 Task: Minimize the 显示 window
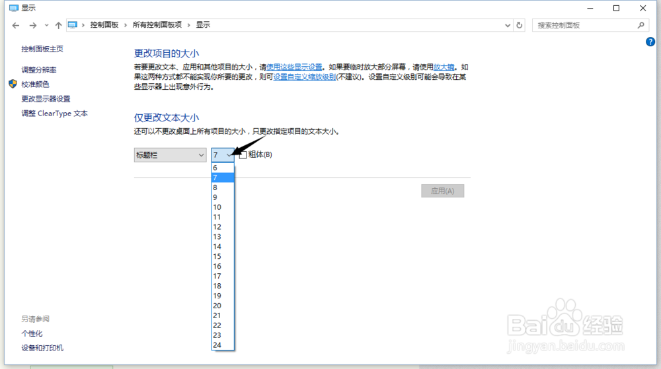click(x=590, y=8)
